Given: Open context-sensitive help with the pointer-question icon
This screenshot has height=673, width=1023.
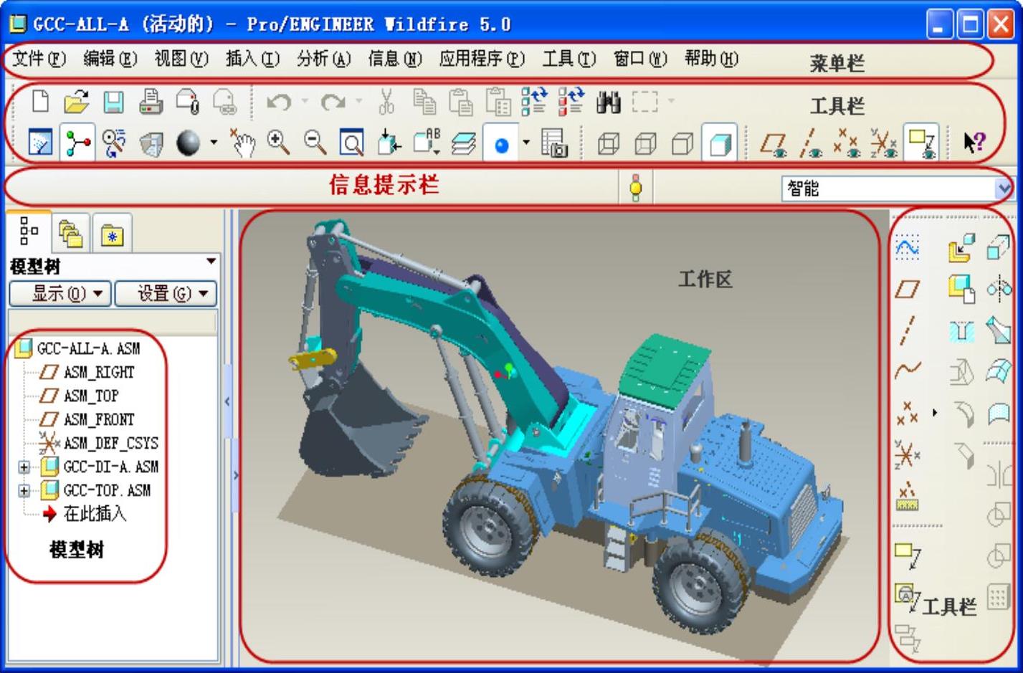Looking at the screenshot, I should (x=974, y=143).
